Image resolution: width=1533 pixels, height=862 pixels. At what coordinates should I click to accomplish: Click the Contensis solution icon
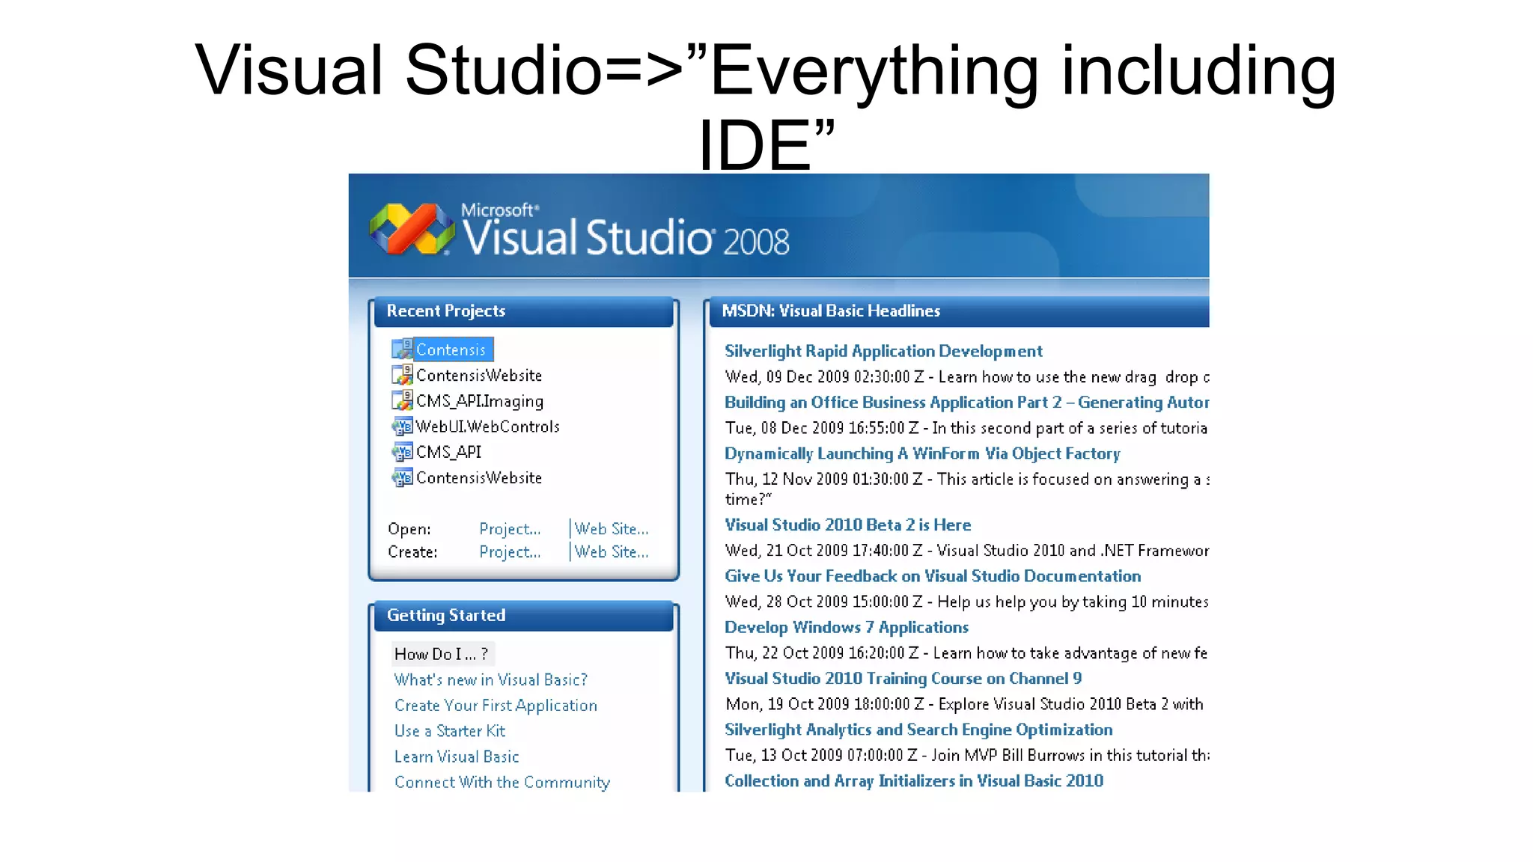402,349
